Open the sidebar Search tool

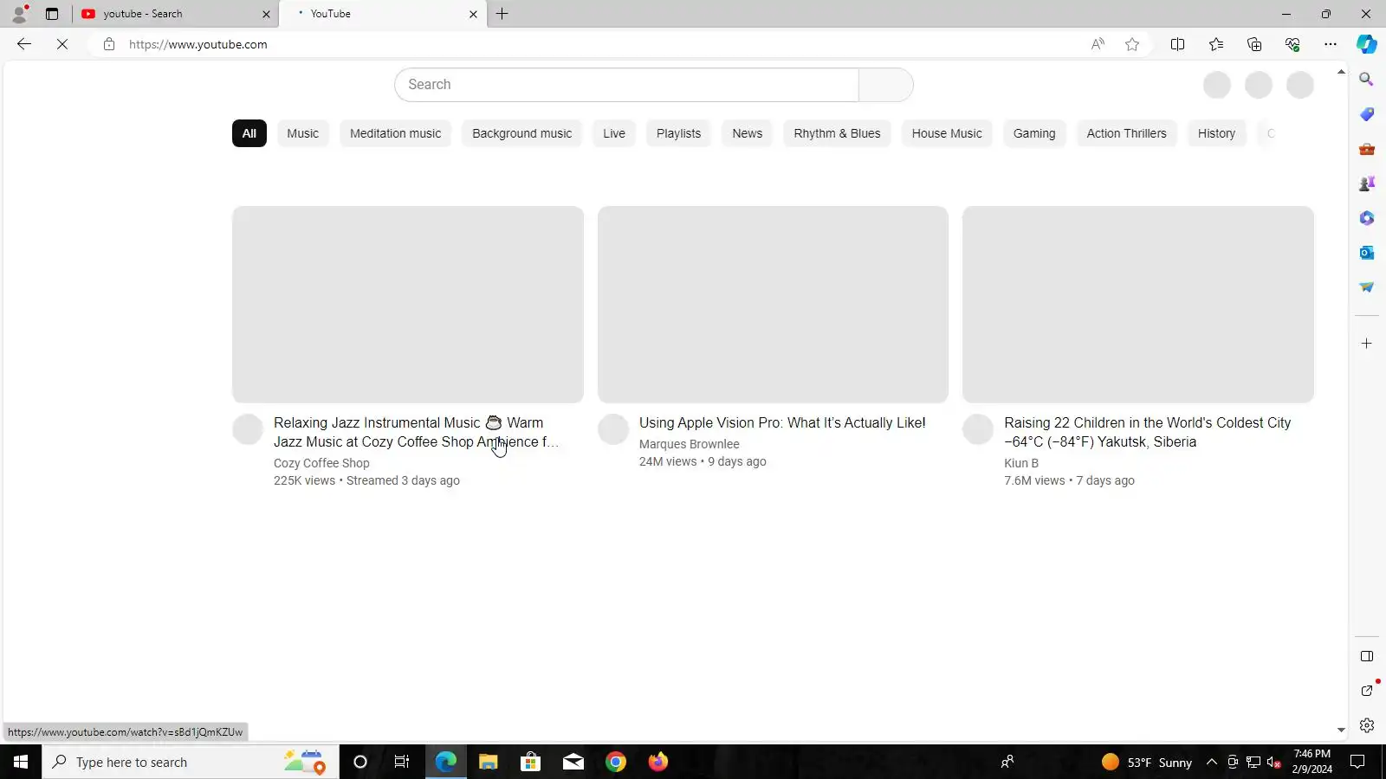1367,80
